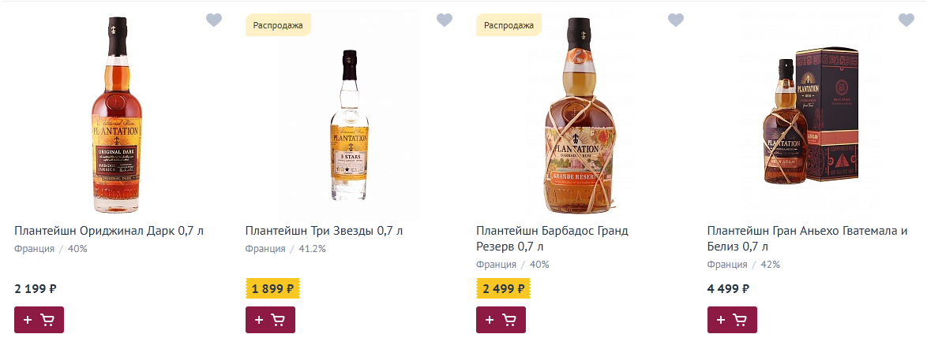Open Плантейшн Ориджинал Дарк 0,7 л title
The image size is (942, 360).
tap(109, 231)
